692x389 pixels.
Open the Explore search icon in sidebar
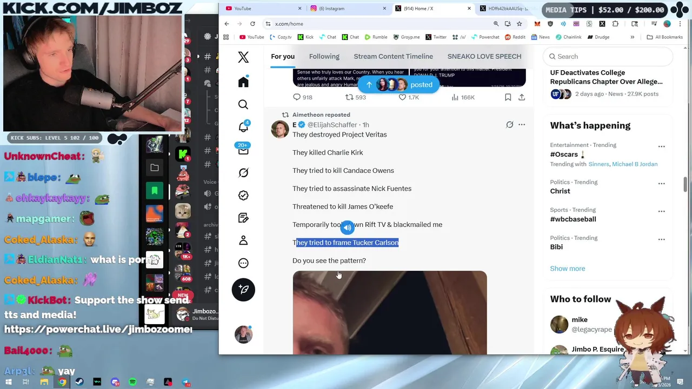[243, 104]
